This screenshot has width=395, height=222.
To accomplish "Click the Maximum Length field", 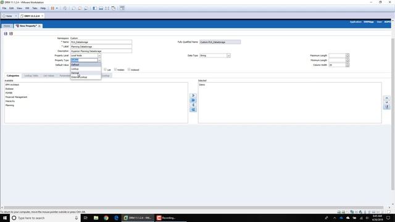I will [337, 55].
